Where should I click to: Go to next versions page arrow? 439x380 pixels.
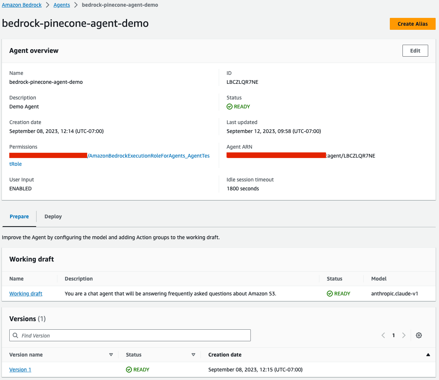point(404,335)
